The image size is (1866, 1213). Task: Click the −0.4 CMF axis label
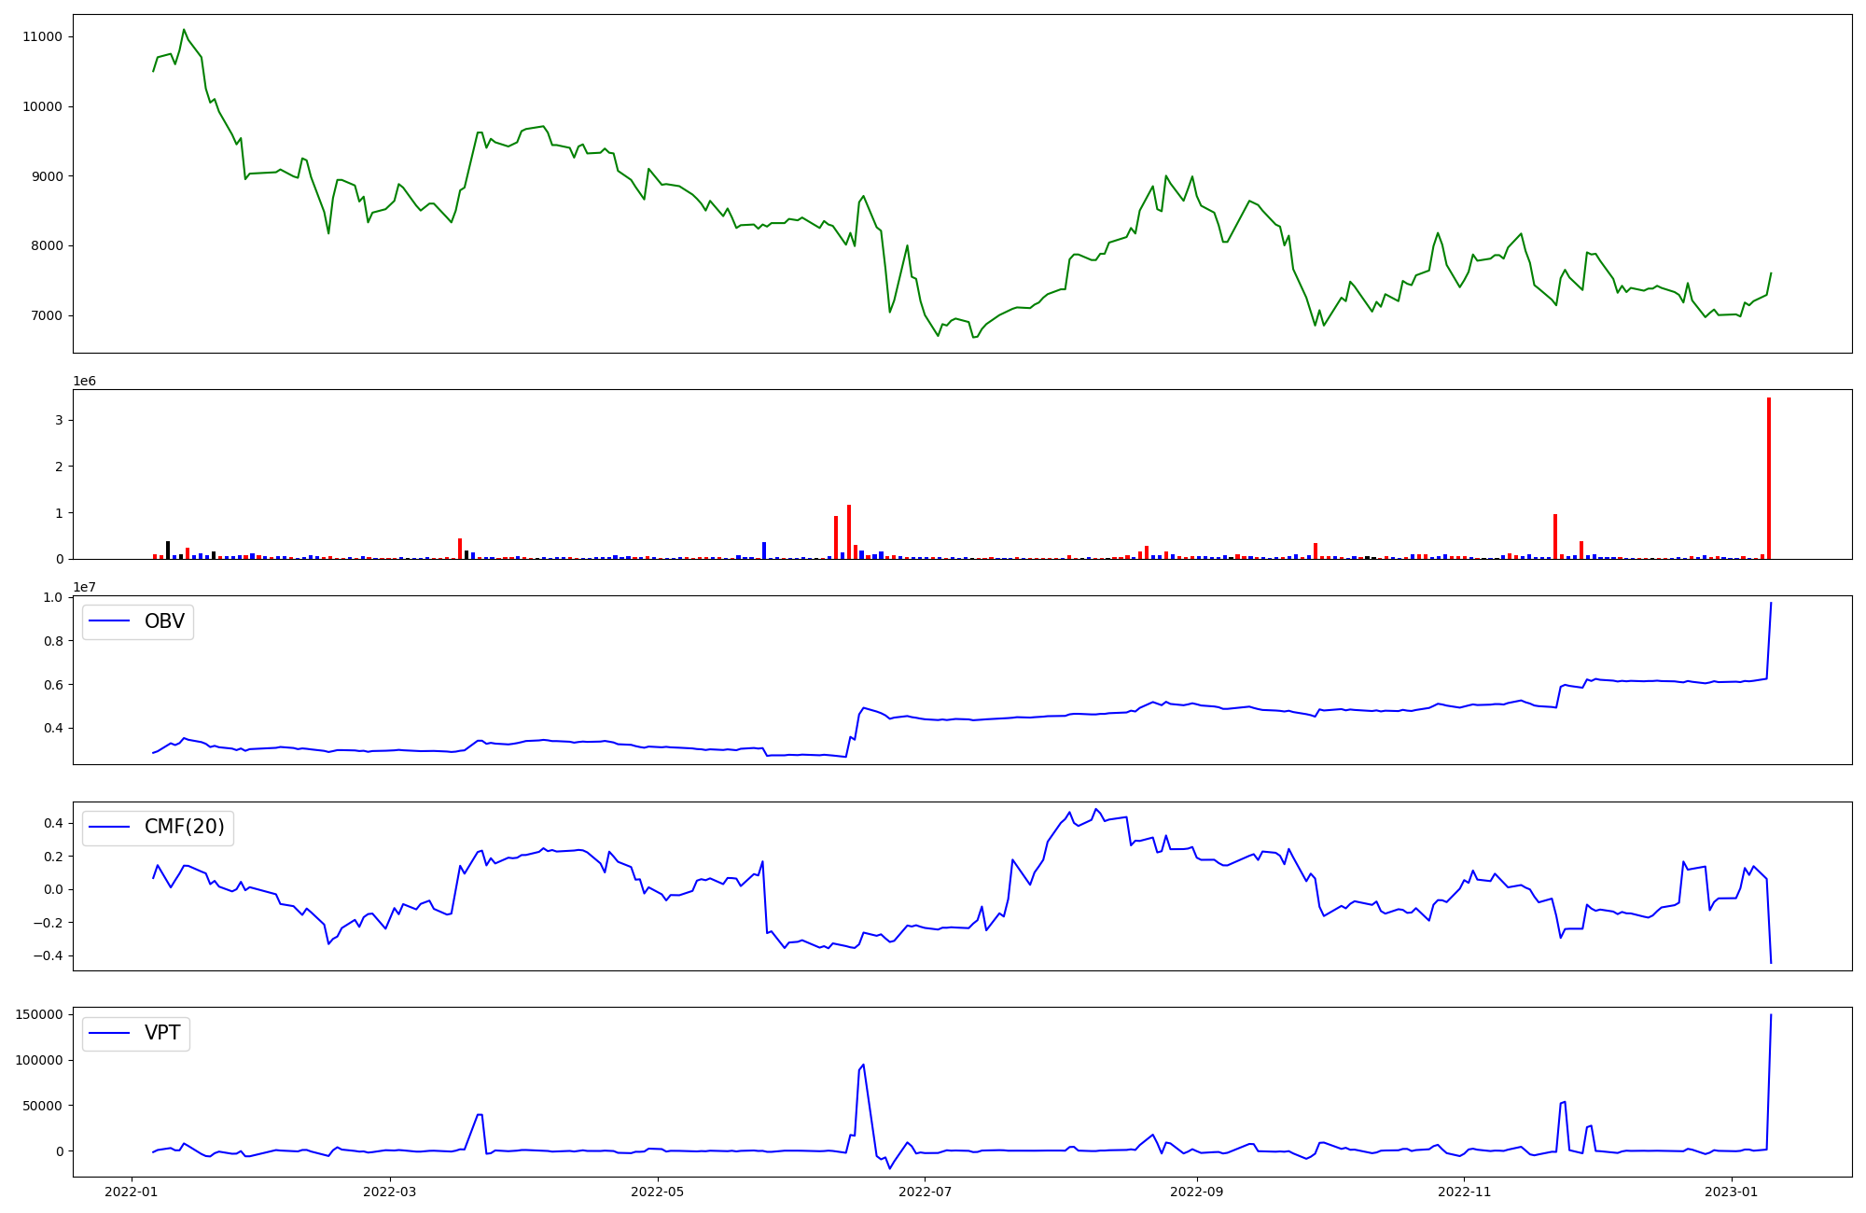tap(48, 956)
